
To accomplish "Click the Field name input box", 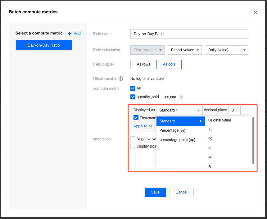I will [x=189, y=34].
